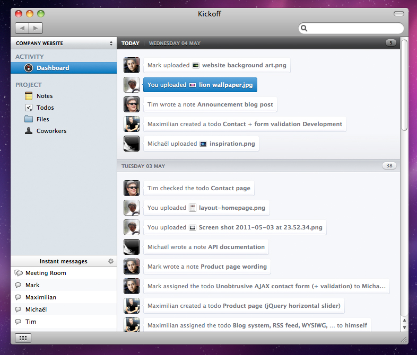Click image icon before Screen shot 2011-05-03
Viewport: 417px width, 355px height.
(193, 227)
